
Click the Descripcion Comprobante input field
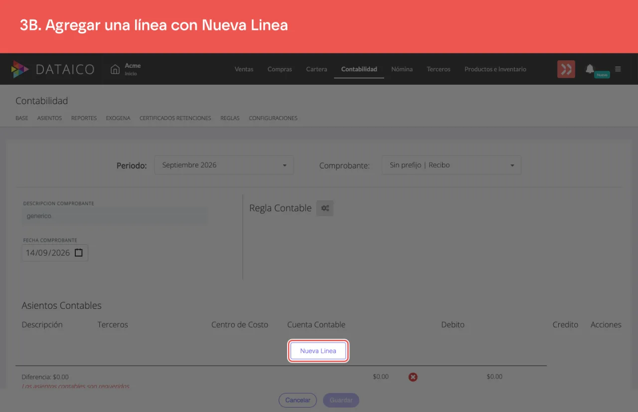coord(115,216)
